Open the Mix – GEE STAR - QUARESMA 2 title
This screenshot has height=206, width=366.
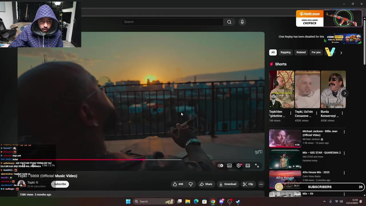click(322, 153)
